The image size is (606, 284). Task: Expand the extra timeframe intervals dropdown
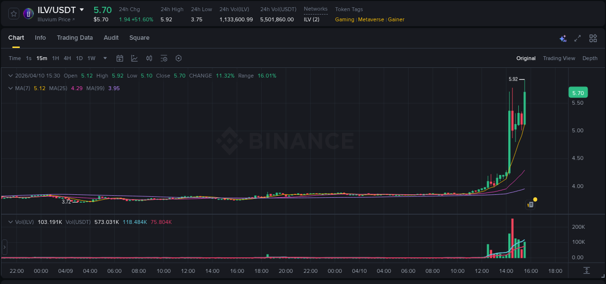105,58
